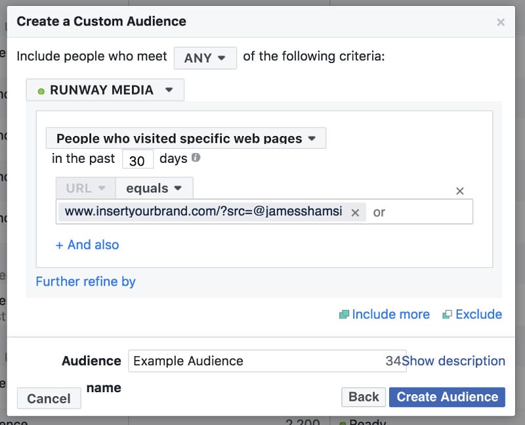This screenshot has width=525, height=425.
Task: Click the Further refine by link
Action: (x=86, y=282)
